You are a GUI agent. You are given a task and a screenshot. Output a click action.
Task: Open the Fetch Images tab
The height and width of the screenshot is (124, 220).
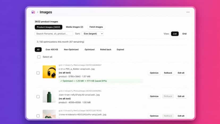click(x=96, y=27)
